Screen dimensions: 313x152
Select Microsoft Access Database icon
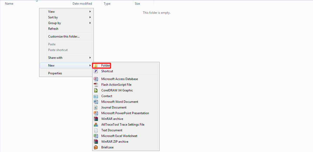coord(96,79)
